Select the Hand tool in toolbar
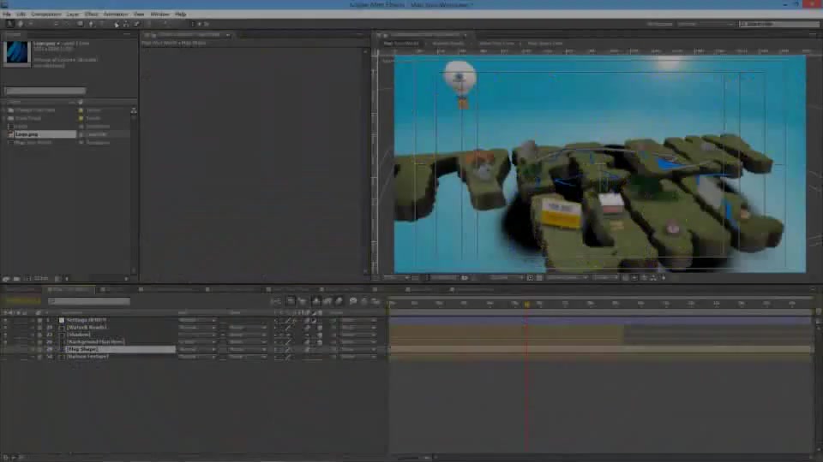Screen dimensions: 823x462 click(20, 24)
